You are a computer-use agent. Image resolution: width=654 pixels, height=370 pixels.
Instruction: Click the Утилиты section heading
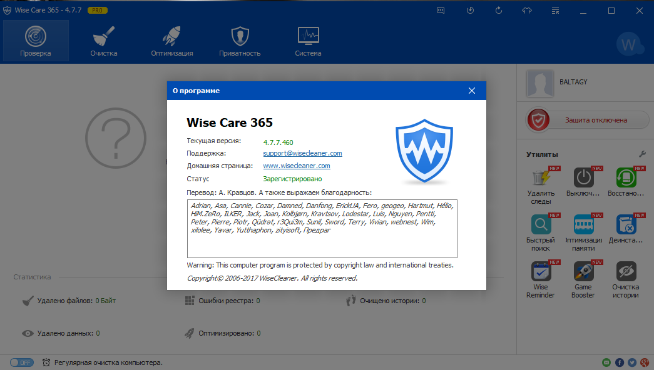click(542, 154)
